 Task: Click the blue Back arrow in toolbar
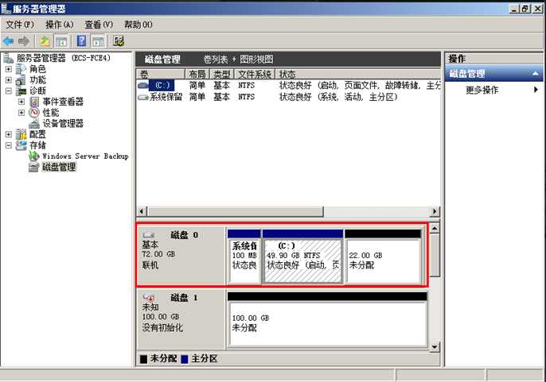click(x=8, y=41)
